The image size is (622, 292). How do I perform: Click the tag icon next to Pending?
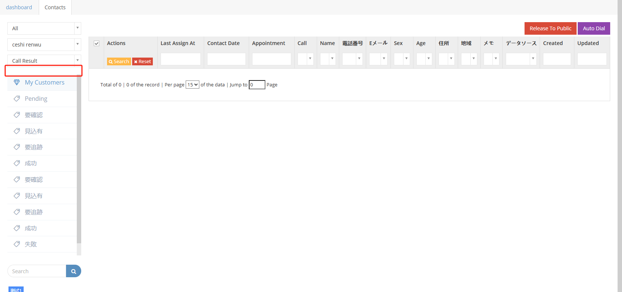tap(17, 99)
